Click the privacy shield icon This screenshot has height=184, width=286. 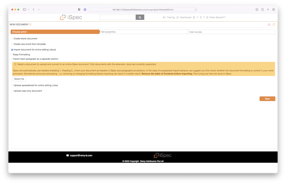coord(79,9)
